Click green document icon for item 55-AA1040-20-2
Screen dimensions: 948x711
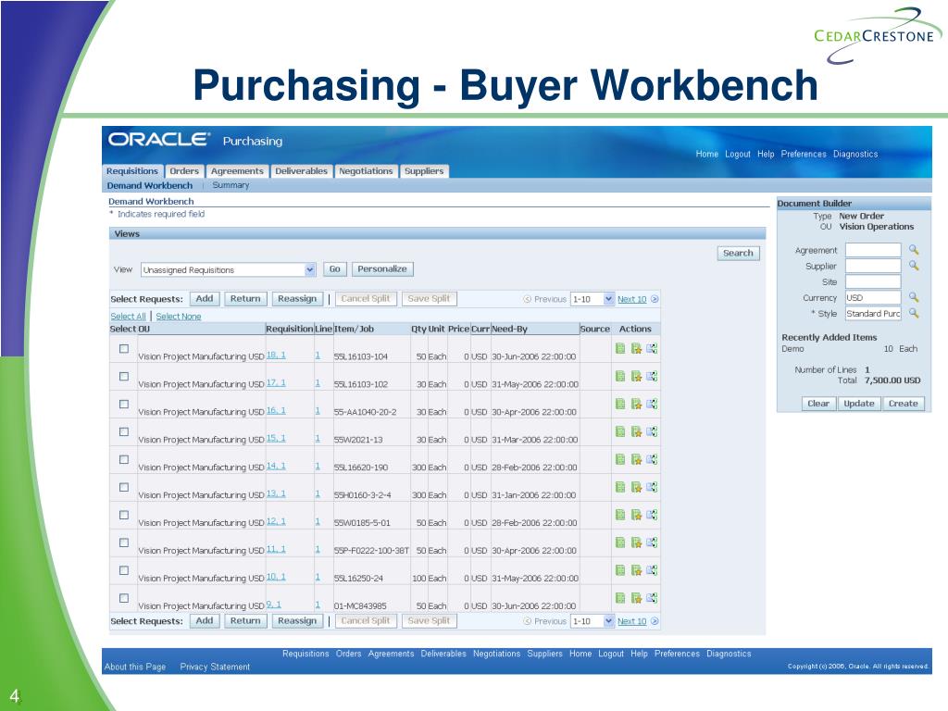619,404
